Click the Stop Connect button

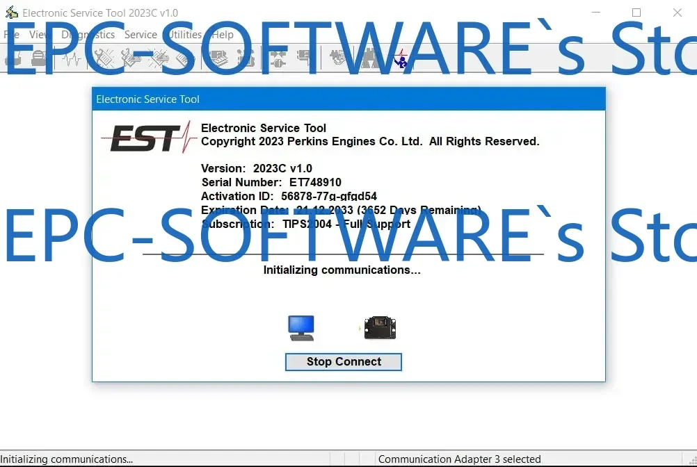click(x=343, y=362)
